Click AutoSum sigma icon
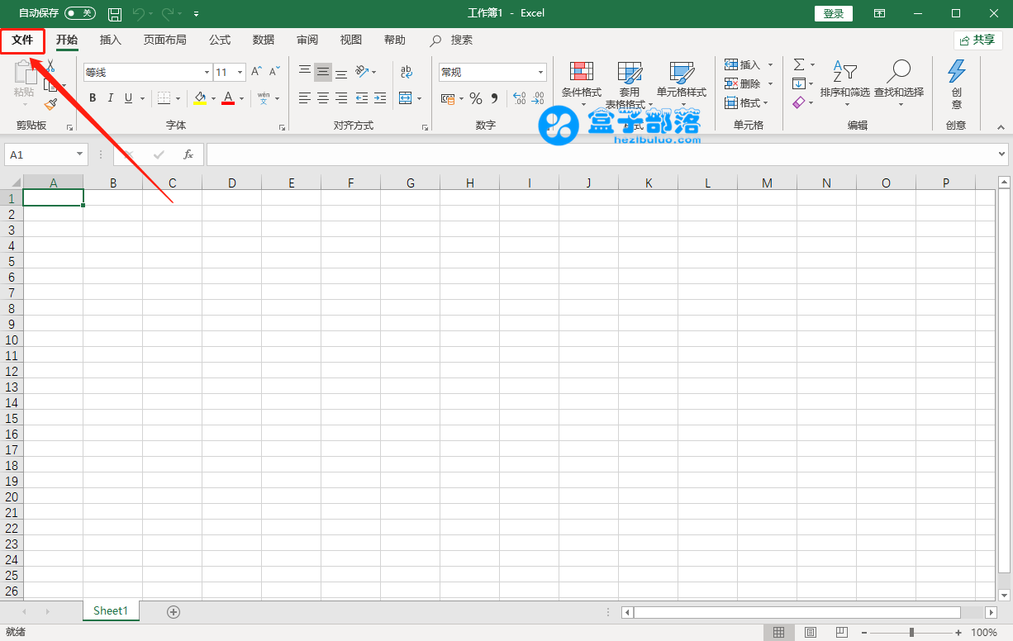Viewport: 1013px width, 641px height. [x=799, y=64]
